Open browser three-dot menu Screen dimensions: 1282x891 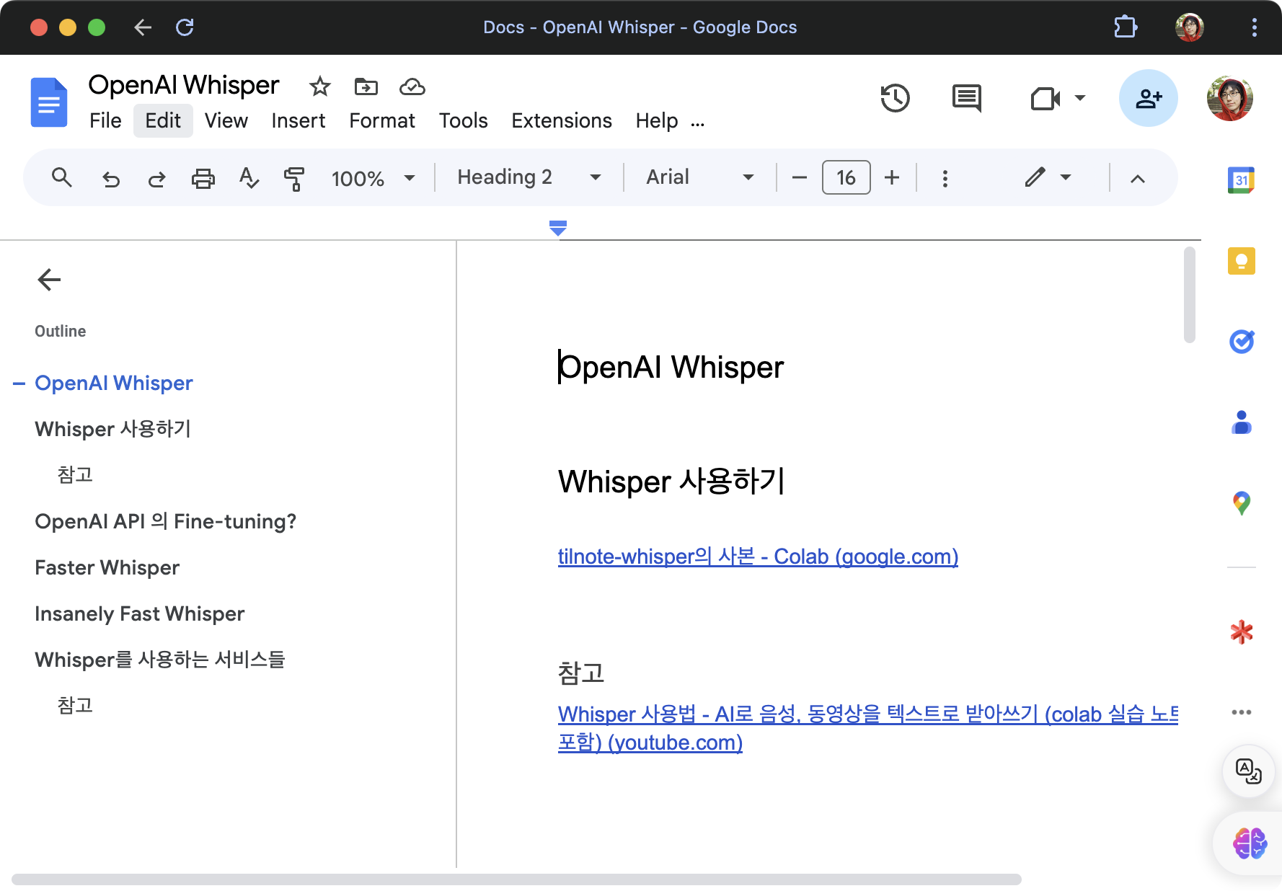1255,27
